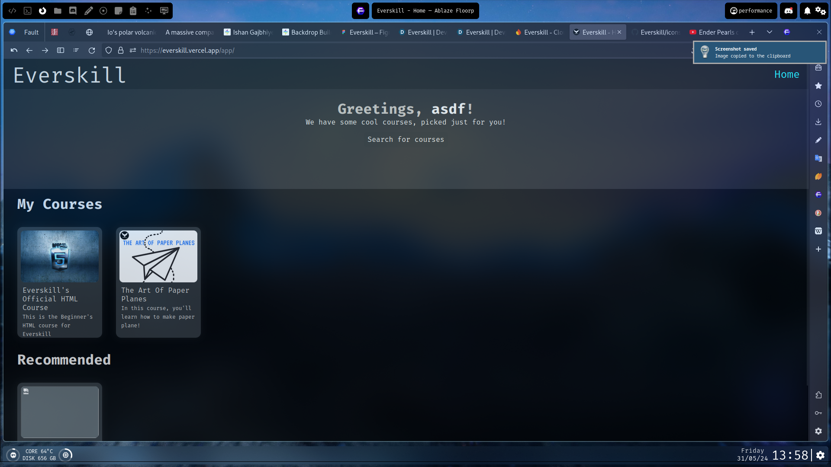This screenshot has height=467, width=831.
Task: Expand the list all tabs chevron
Action: (x=769, y=32)
